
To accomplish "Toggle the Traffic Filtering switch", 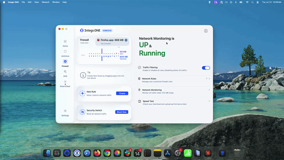I will click(206, 68).
